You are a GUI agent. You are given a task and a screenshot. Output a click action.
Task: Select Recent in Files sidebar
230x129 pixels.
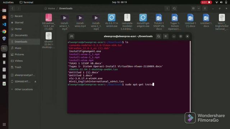click(24, 16)
